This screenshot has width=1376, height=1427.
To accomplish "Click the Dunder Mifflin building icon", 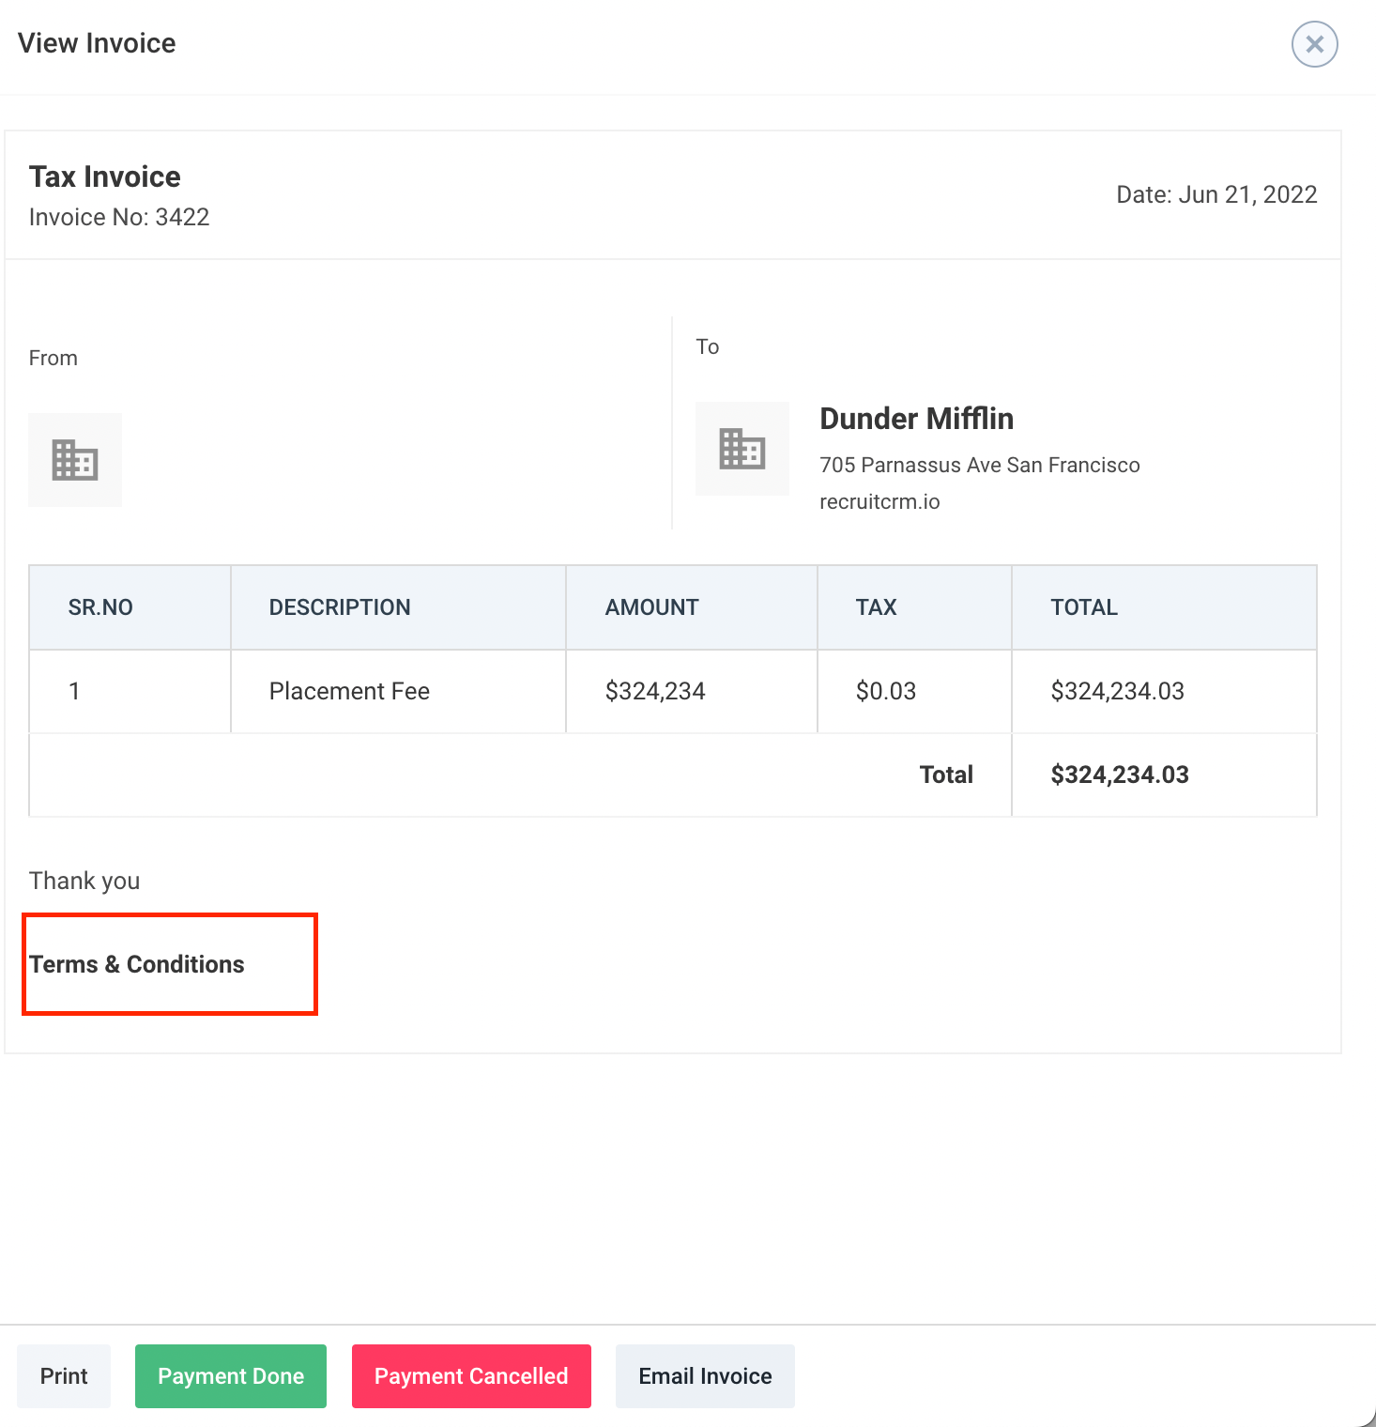I will click(x=742, y=449).
